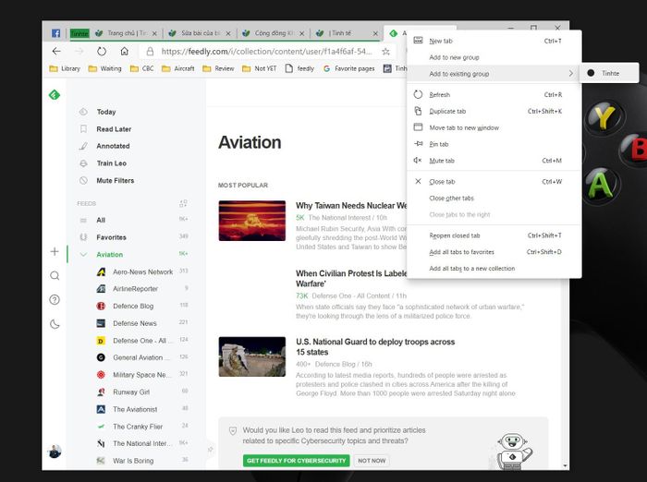Close the Trang chủ tab
The width and height of the screenshot is (647, 482).
click(x=154, y=33)
